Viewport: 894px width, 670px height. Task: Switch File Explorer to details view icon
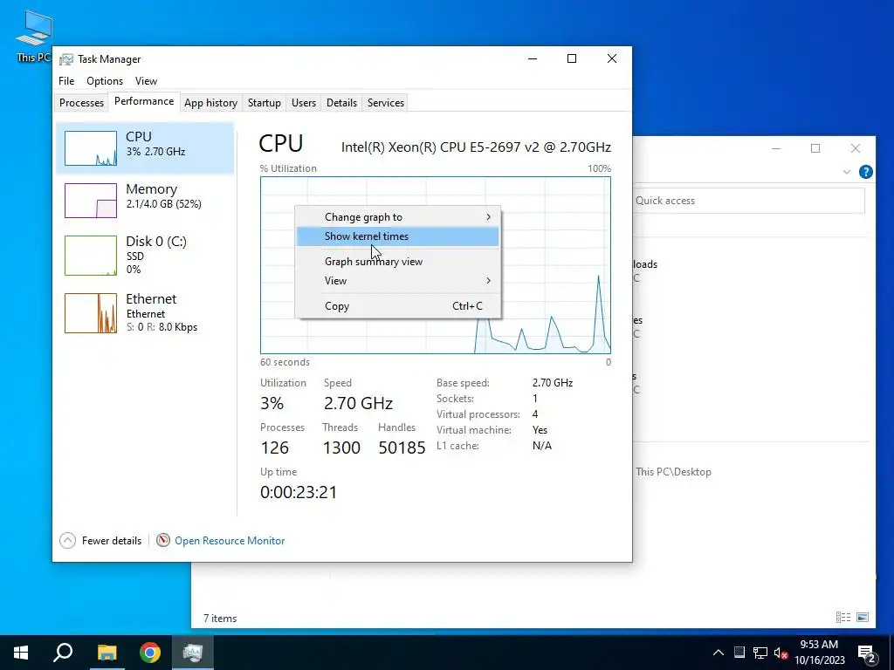[843, 617]
